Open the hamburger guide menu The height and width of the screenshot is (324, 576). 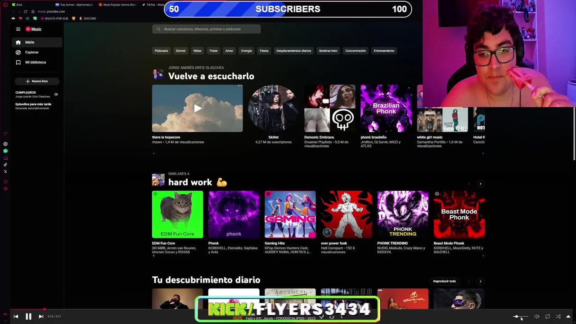coord(18,29)
